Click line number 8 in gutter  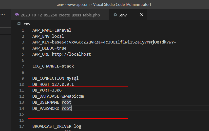(x=23, y=72)
